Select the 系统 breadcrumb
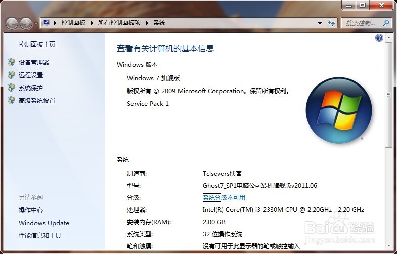Screen dimensions: 397x254 (159, 23)
